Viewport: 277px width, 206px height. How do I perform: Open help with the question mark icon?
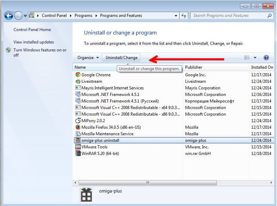(266, 58)
